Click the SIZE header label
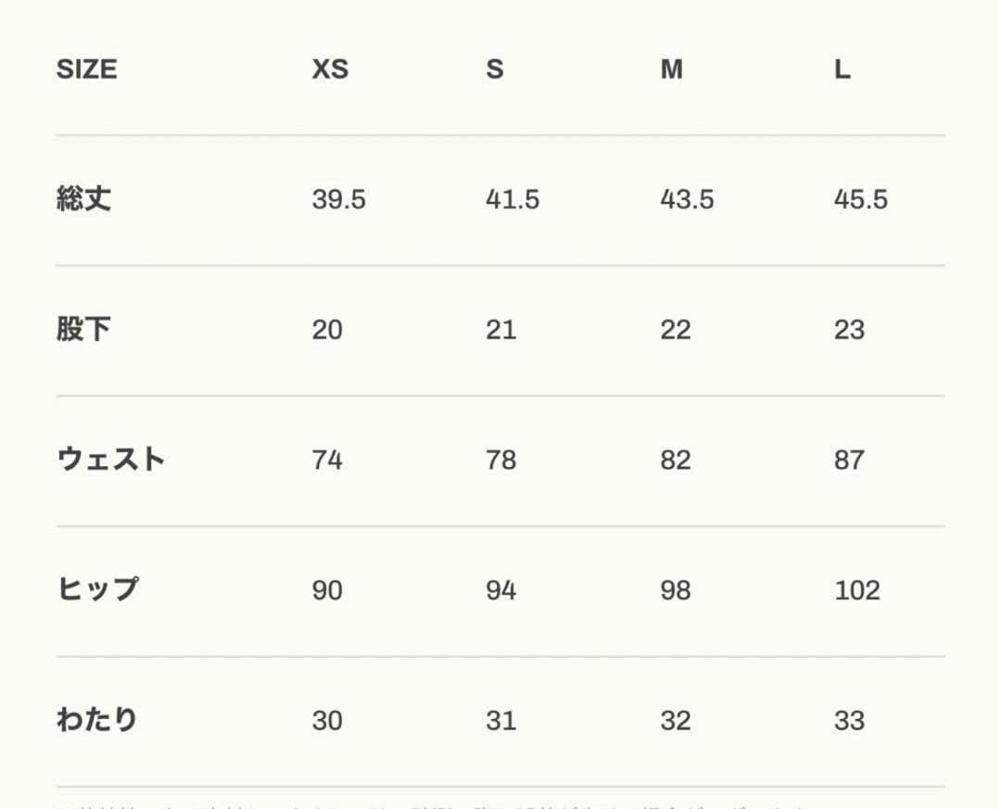 (86, 70)
